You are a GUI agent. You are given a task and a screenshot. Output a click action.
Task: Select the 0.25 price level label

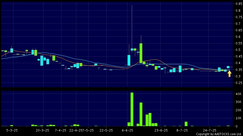pos(239,83)
